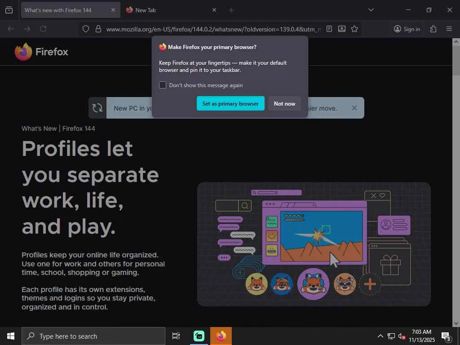The height and width of the screenshot is (345, 460).
Task: Click the What's New | Firefox 144 label
Action: (x=58, y=128)
